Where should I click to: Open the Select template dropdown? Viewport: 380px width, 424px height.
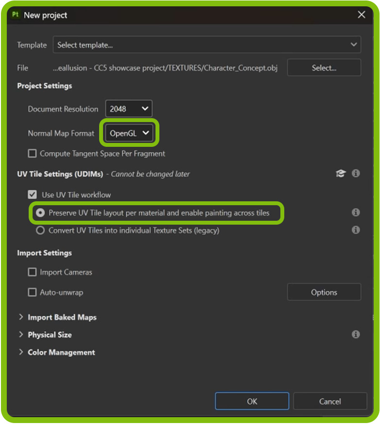[207, 45]
